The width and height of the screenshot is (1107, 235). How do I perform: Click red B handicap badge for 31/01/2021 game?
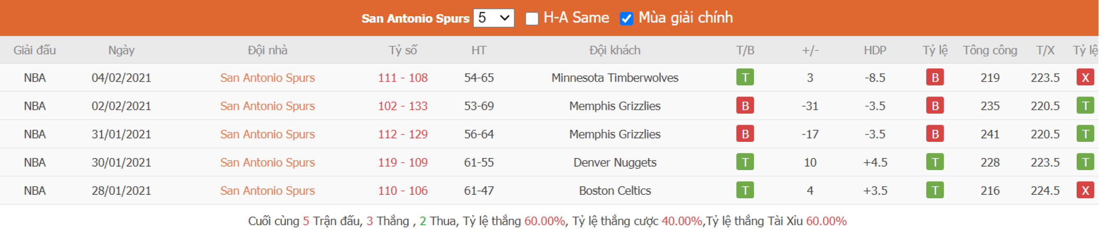[934, 135]
